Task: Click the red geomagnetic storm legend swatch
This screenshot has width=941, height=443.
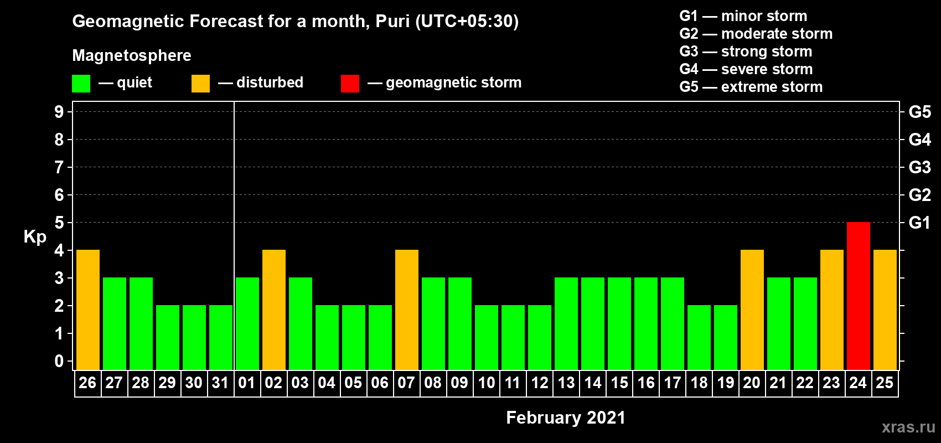Action: point(350,84)
